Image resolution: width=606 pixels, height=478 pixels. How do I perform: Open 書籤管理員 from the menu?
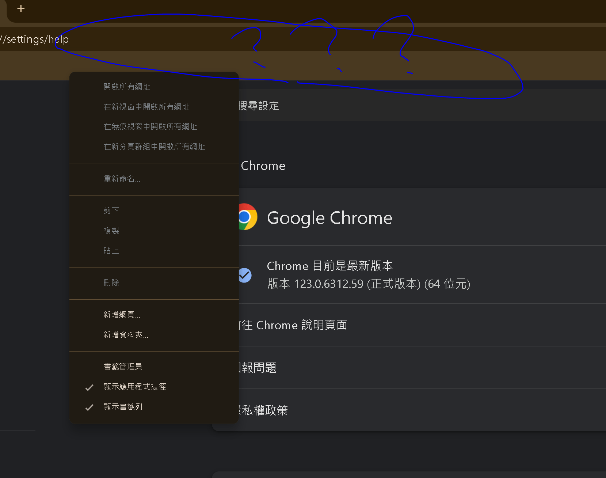coord(123,366)
